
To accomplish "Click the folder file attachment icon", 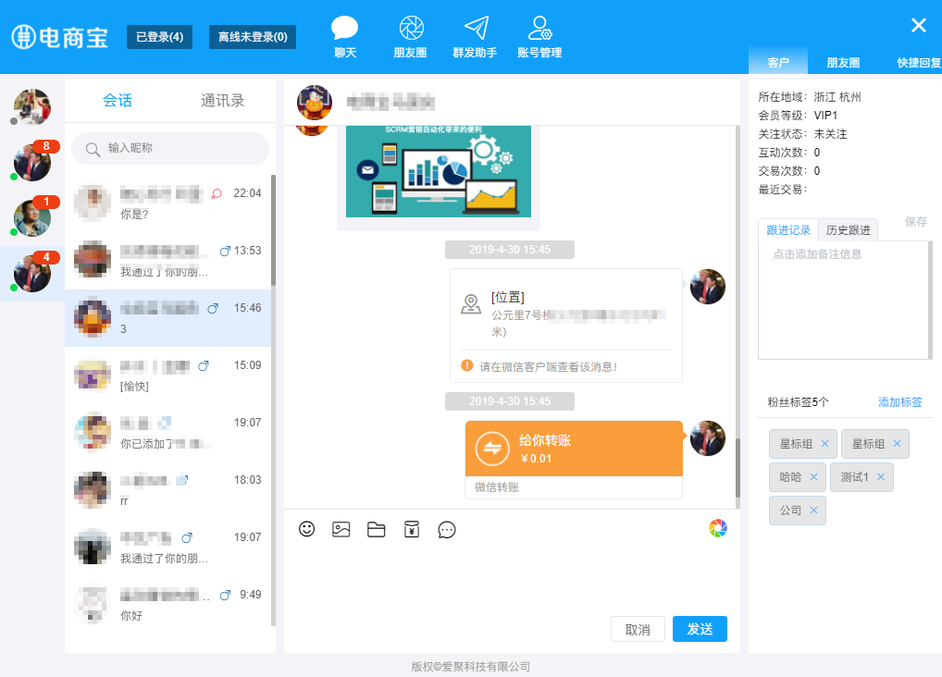I will (x=376, y=529).
